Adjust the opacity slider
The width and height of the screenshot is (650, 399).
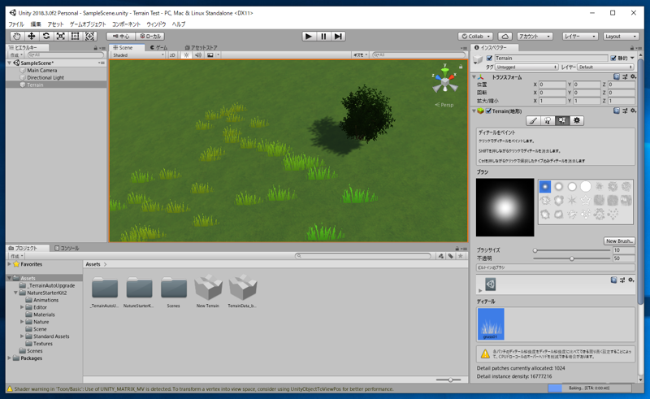pos(572,258)
